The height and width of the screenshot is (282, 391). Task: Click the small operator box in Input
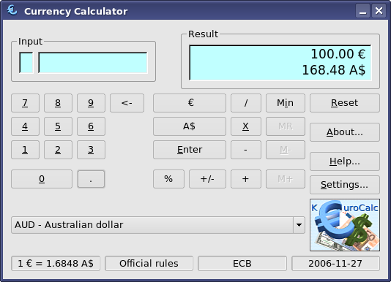[26, 63]
